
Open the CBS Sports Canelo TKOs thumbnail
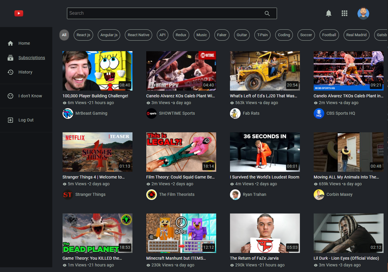pos(349,71)
